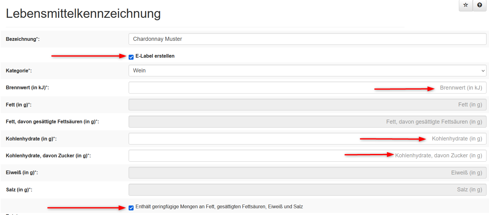Click the Bezeichnung text field
The height and width of the screenshot is (215, 489).
click(x=307, y=39)
